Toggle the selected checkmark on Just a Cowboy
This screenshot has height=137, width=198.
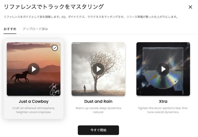point(55,48)
